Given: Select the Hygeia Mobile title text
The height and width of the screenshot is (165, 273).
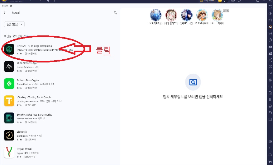Looking at the screenshot, I should point(24,149).
